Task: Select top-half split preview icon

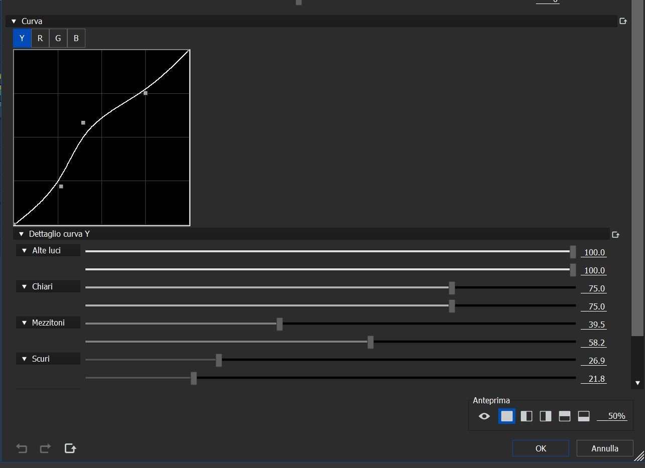Action: coord(565,416)
